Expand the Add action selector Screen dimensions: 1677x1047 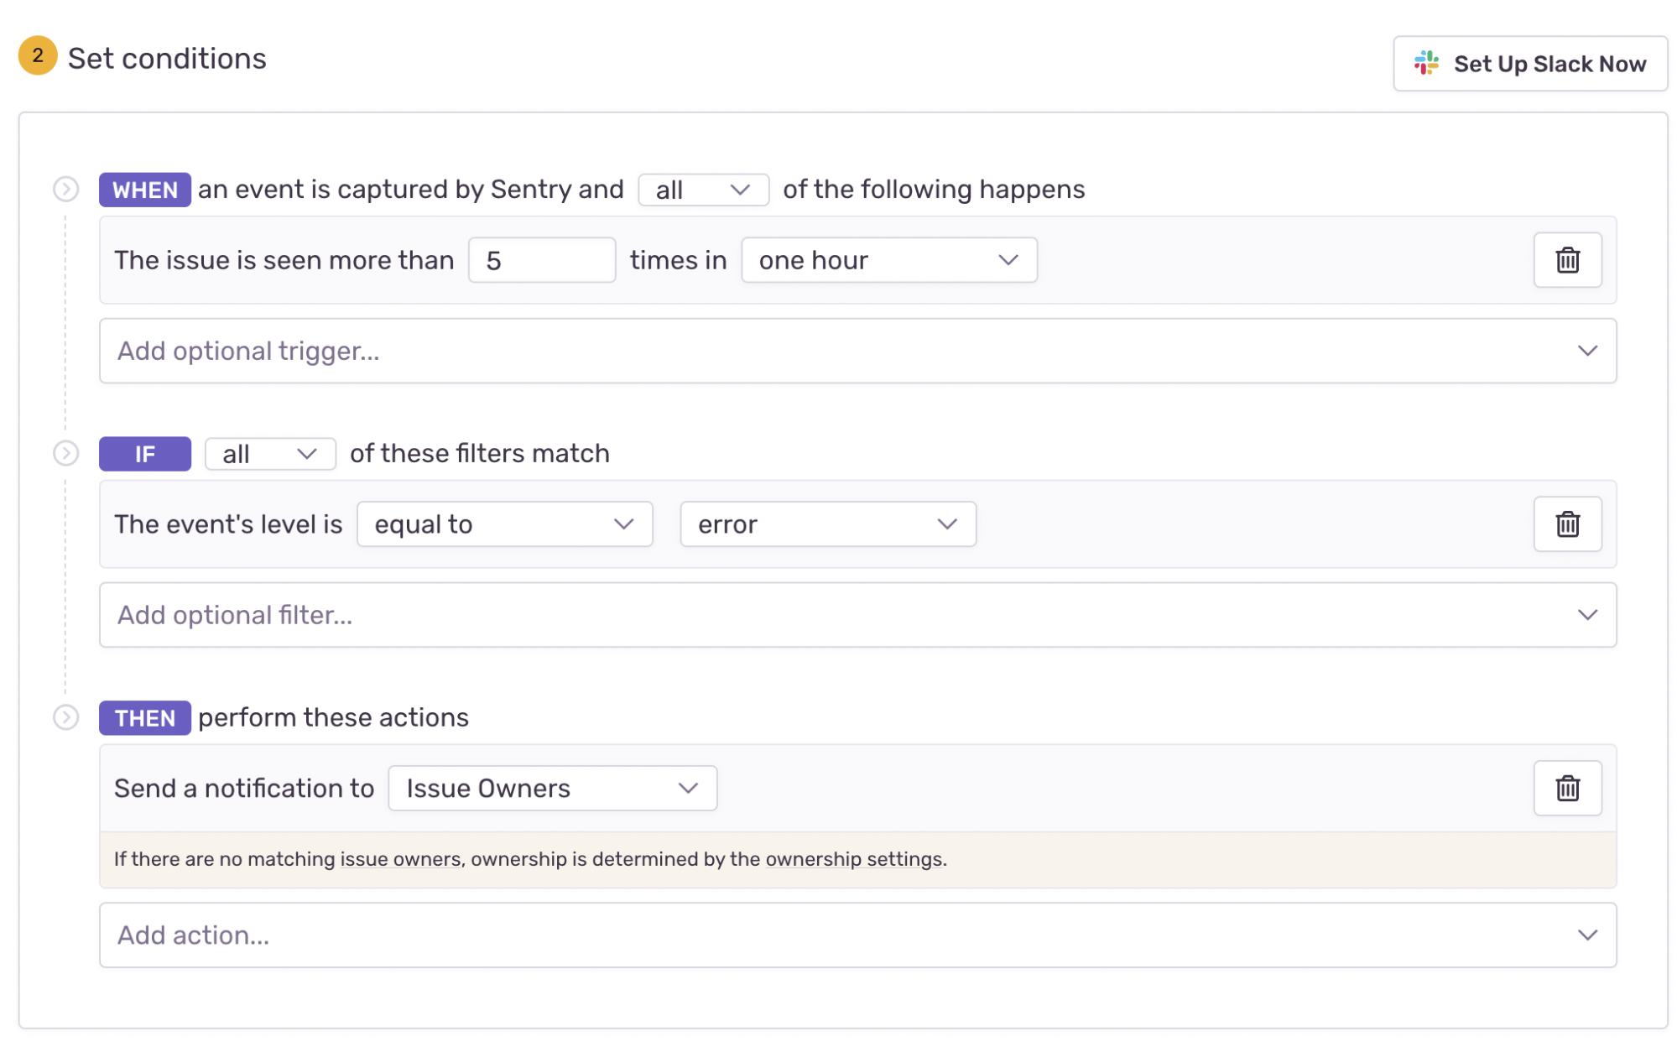857,935
